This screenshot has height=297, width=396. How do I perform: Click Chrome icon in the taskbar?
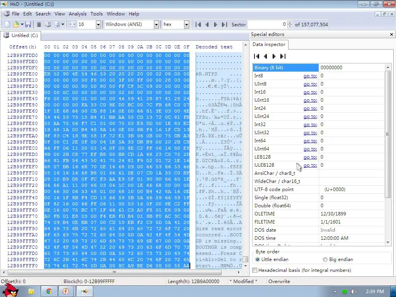(49, 292)
